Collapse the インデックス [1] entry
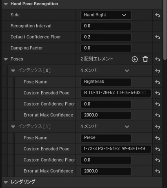The height and width of the screenshot is (188, 167). pyautogui.click(x=13, y=127)
